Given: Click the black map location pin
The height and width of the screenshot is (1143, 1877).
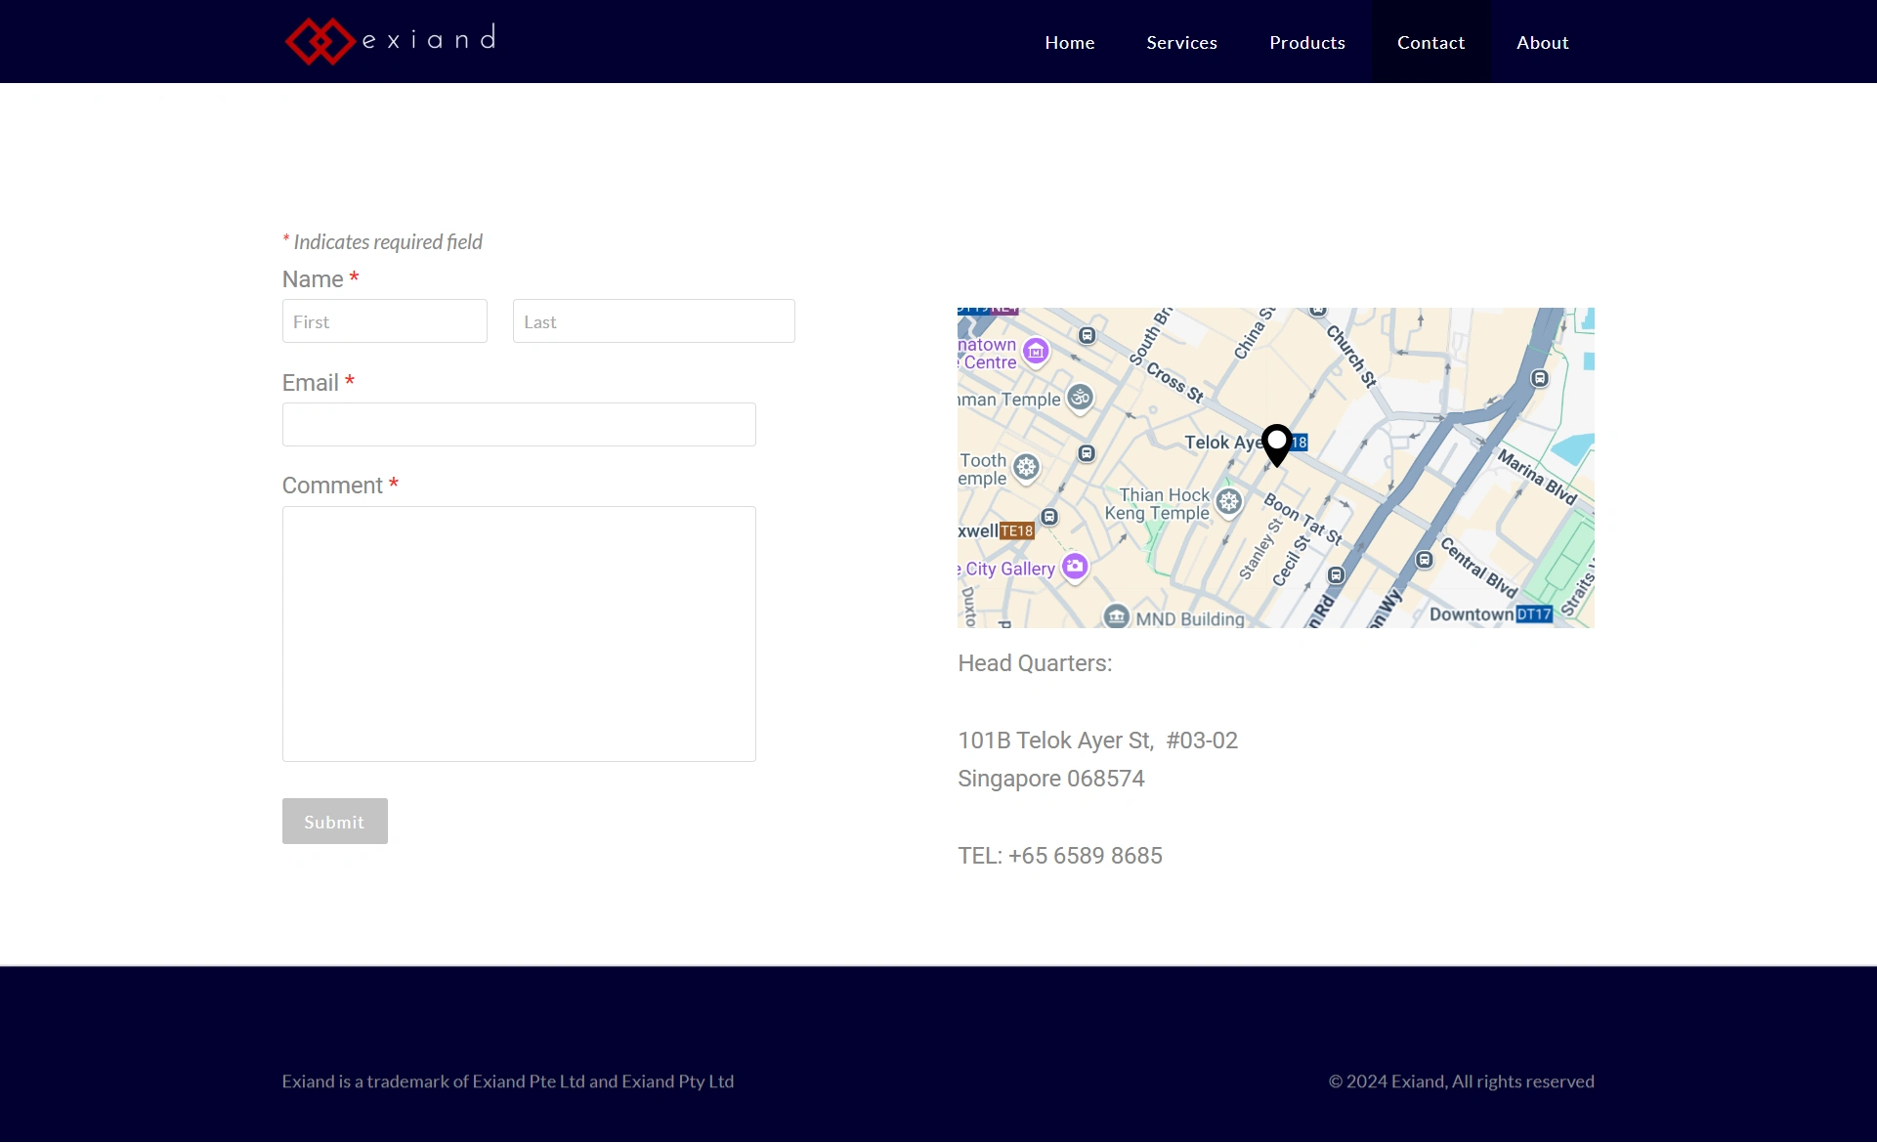Looking at the screenshot, I should click(x=1276, y=444).
